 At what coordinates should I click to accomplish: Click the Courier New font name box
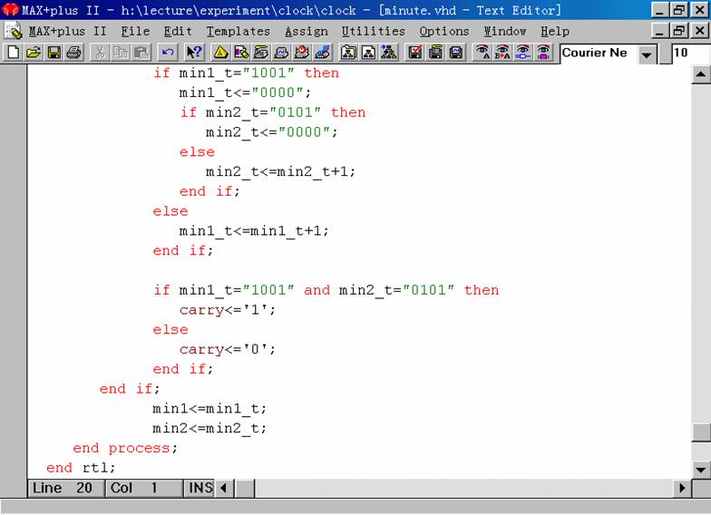coord(599,53)
